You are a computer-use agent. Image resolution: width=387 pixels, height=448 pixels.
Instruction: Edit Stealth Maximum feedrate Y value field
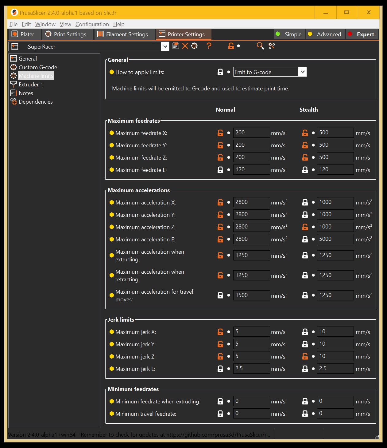pos(335,145)
